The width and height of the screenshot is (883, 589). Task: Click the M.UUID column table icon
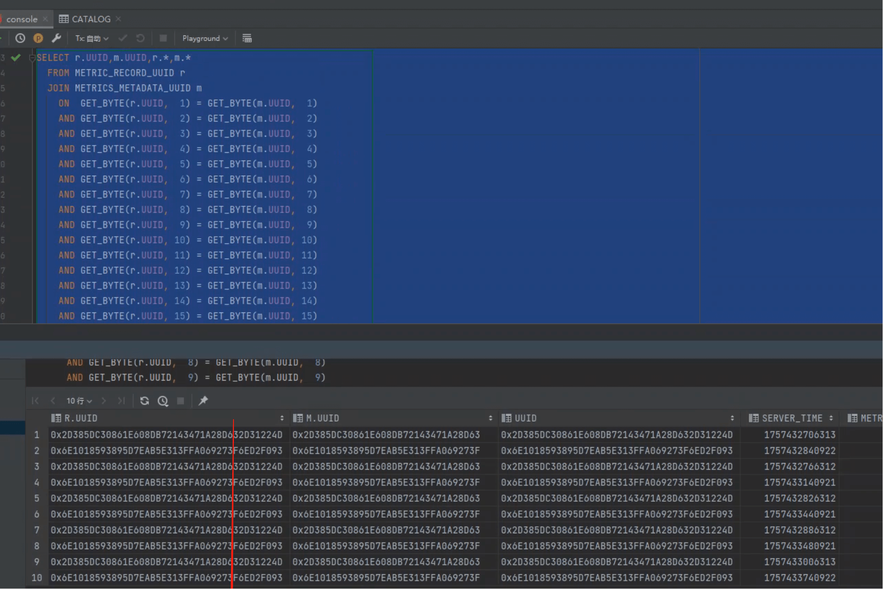pos(298,418)
